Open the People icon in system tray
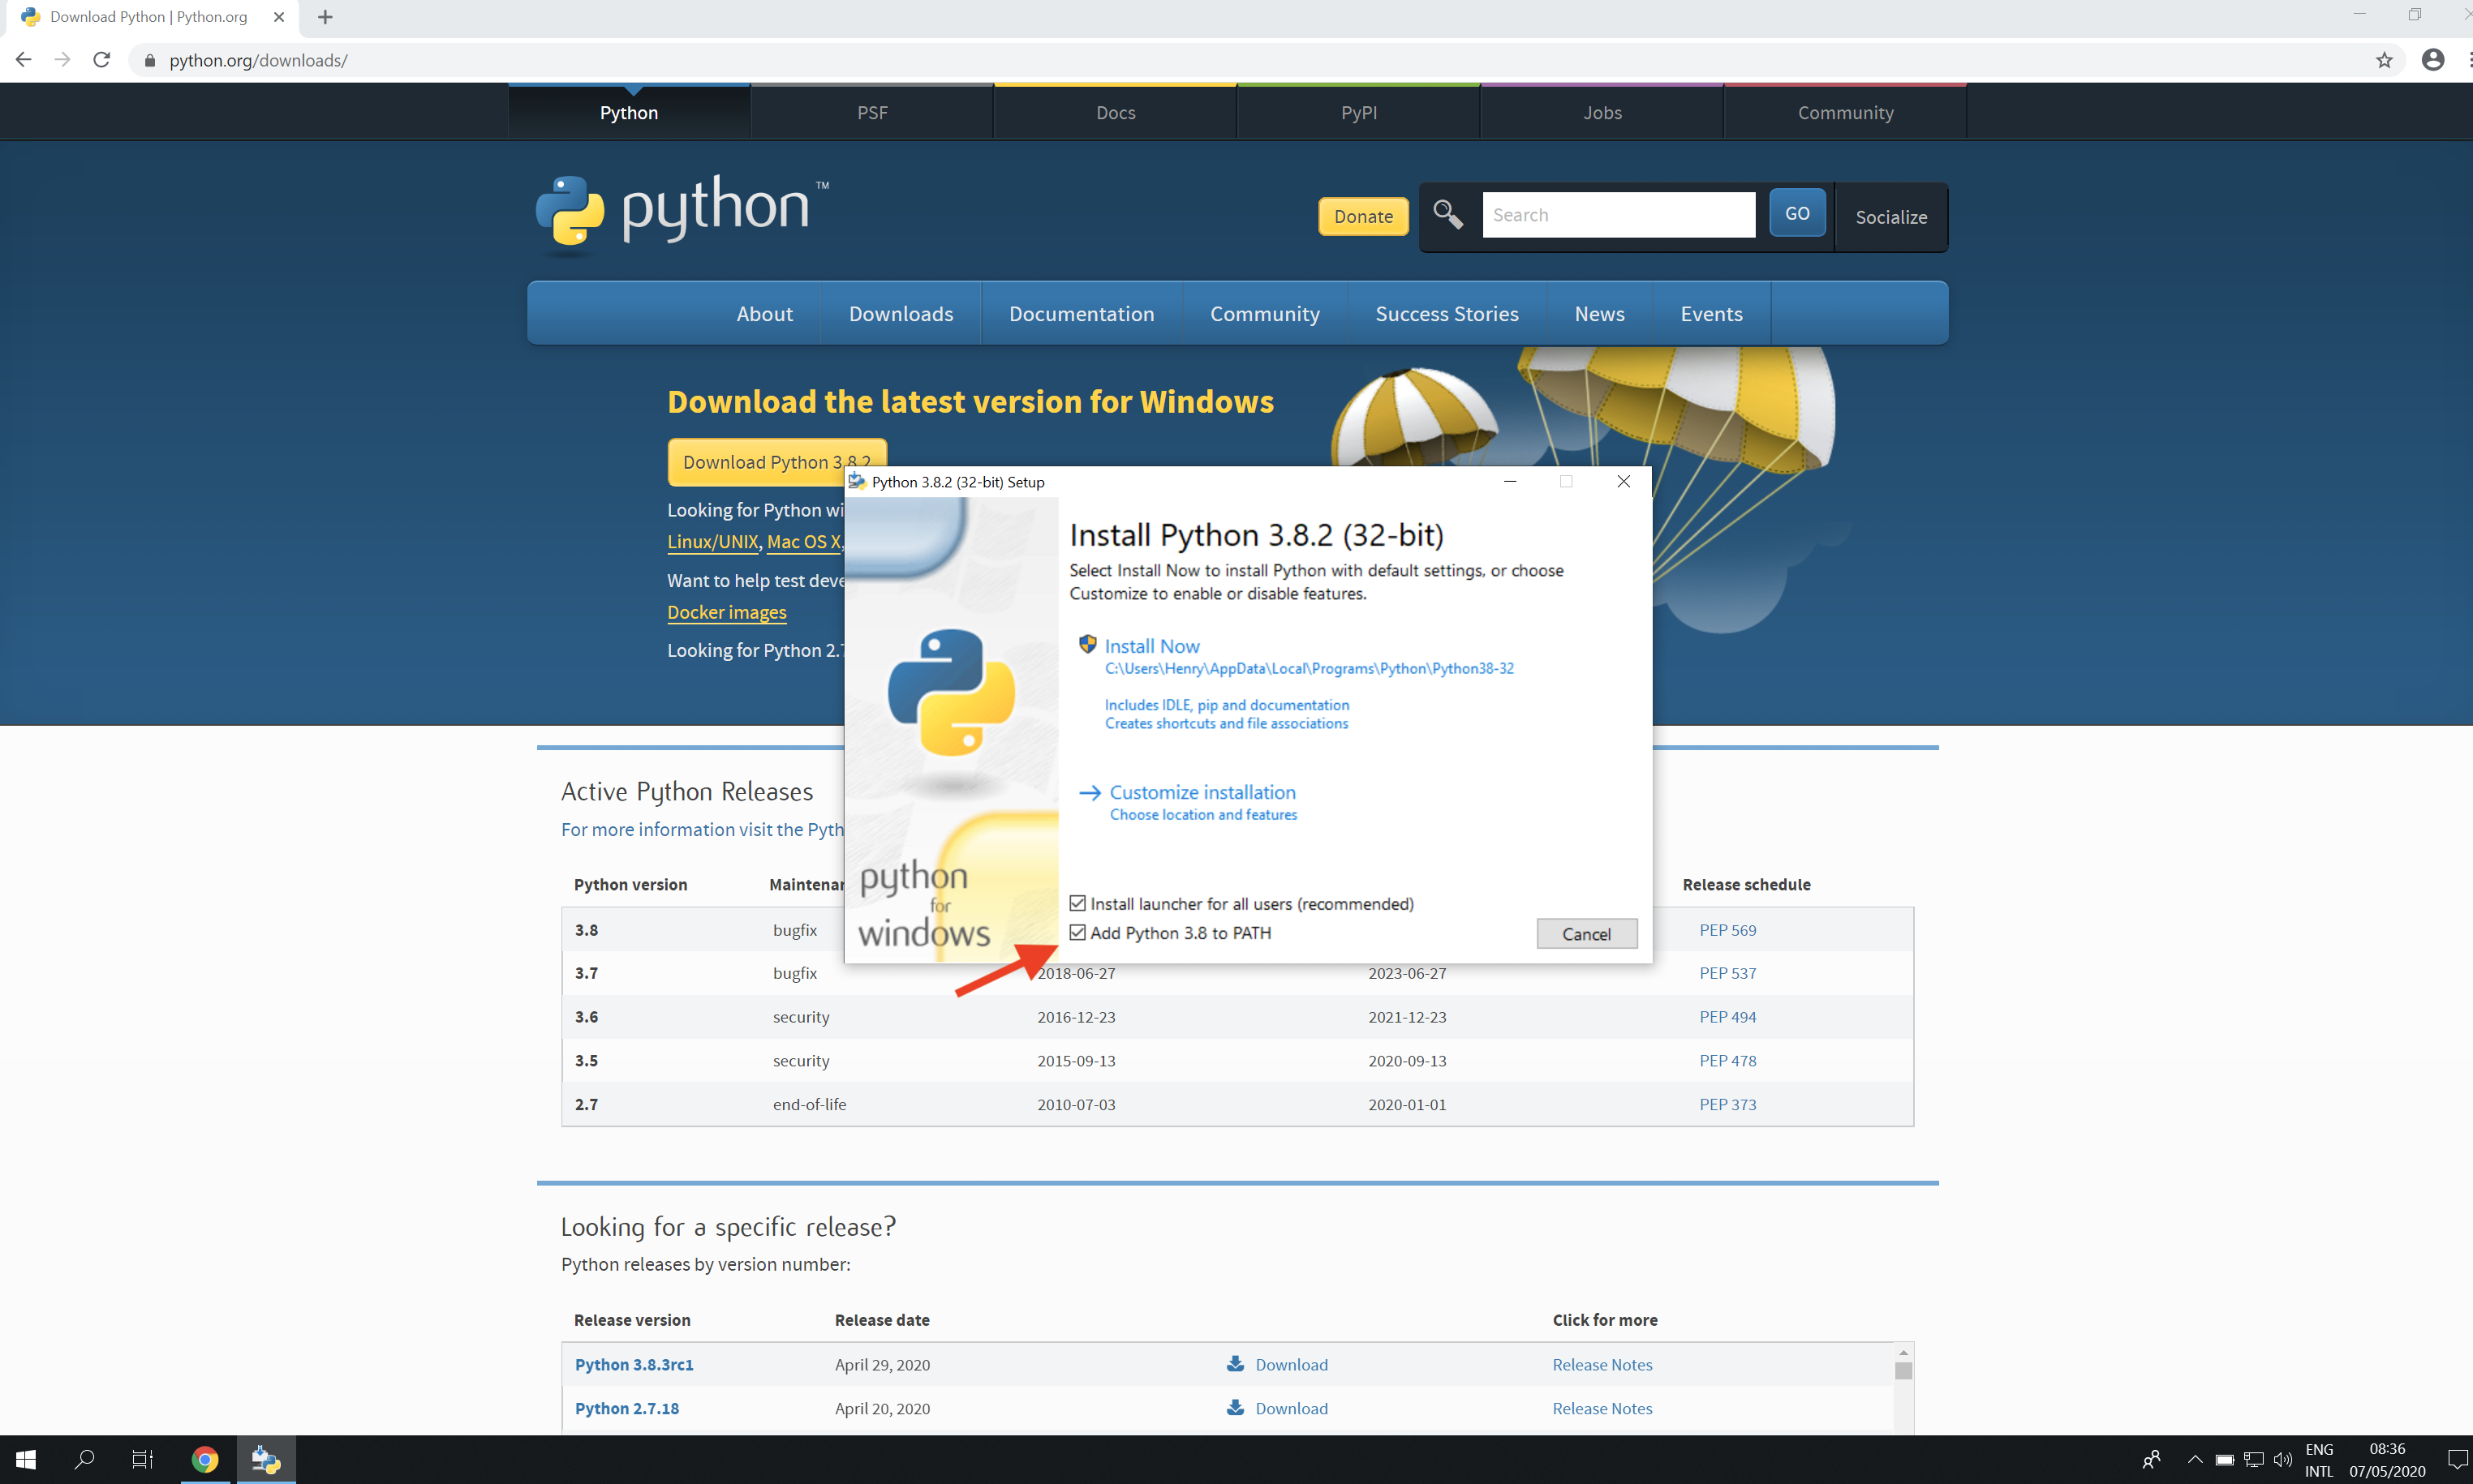 [2151, 1460]
